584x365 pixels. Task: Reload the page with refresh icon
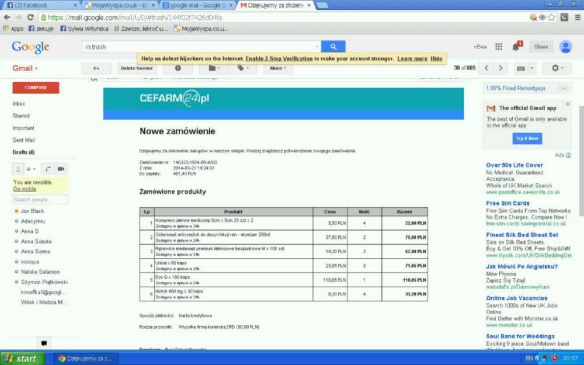(x=31, y=17)
